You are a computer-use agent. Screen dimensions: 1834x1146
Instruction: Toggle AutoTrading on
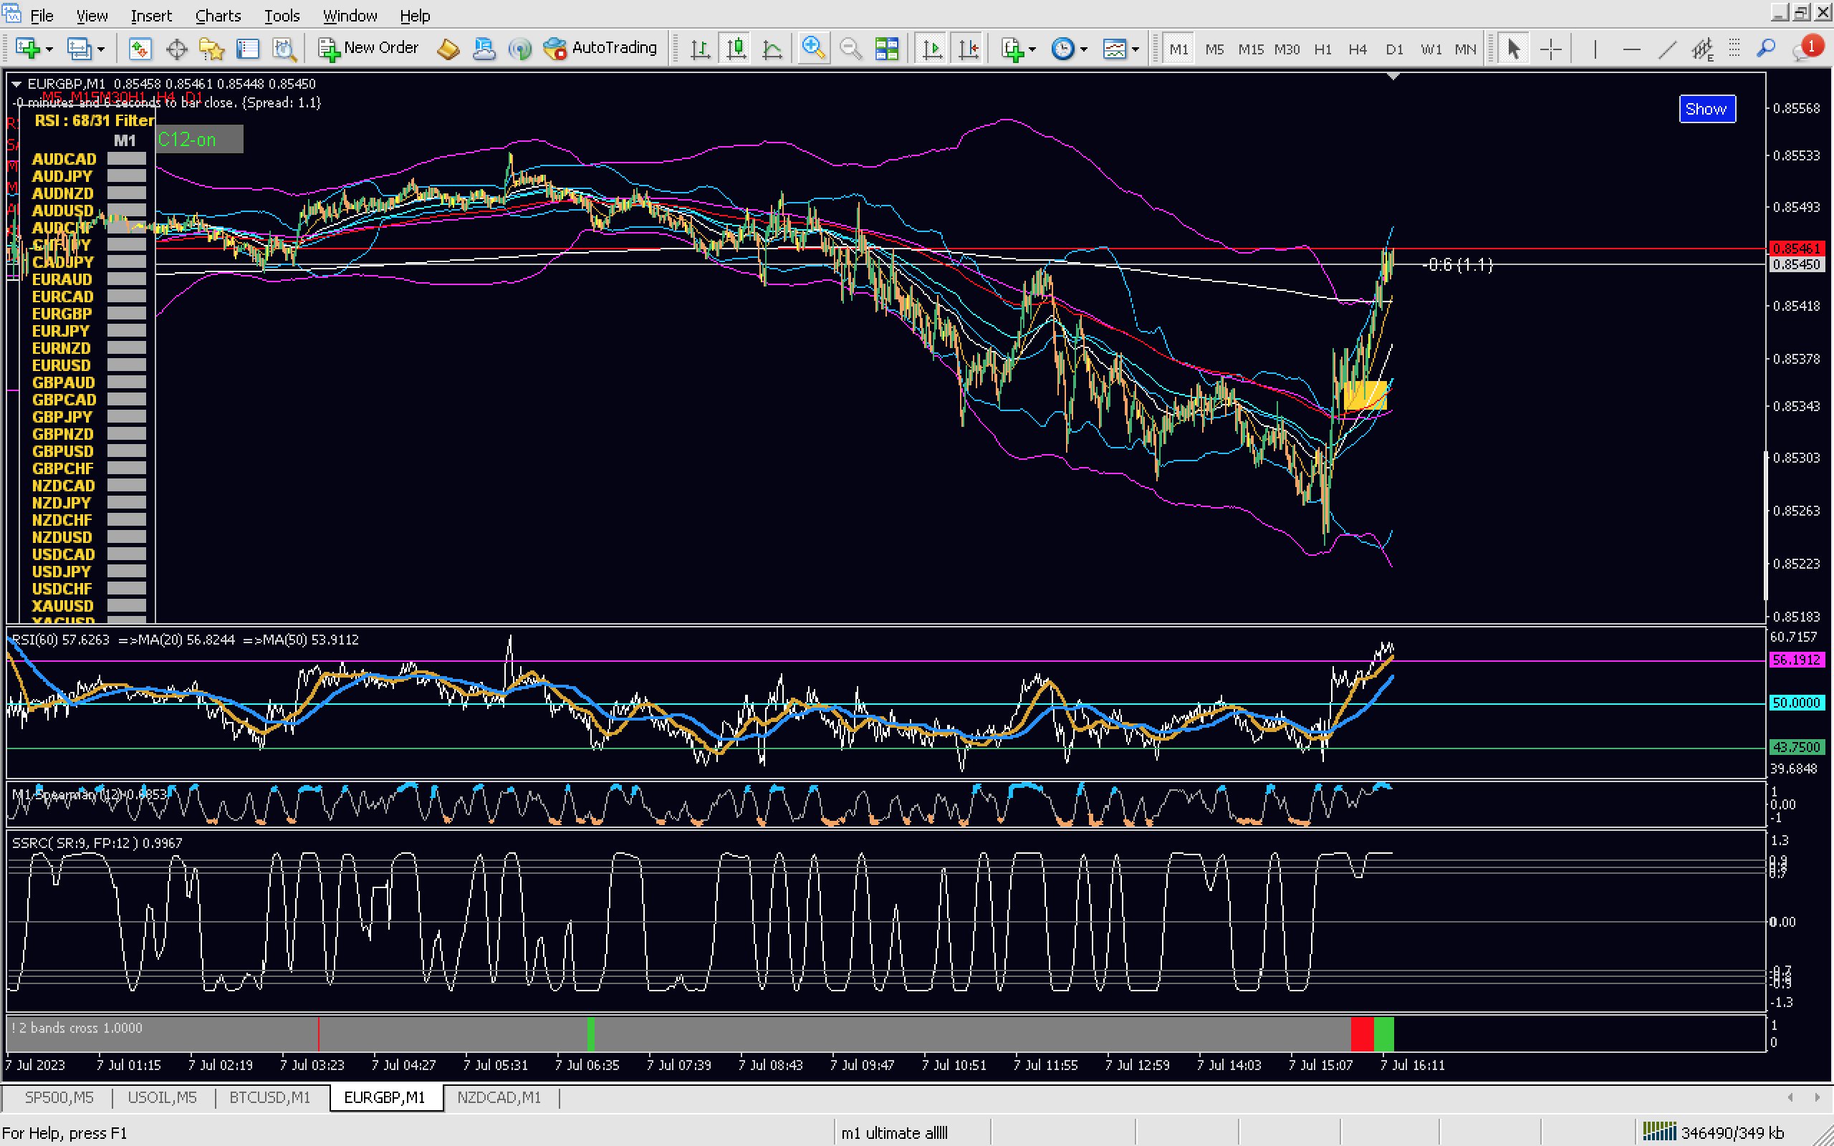click(x=600, y=48)
